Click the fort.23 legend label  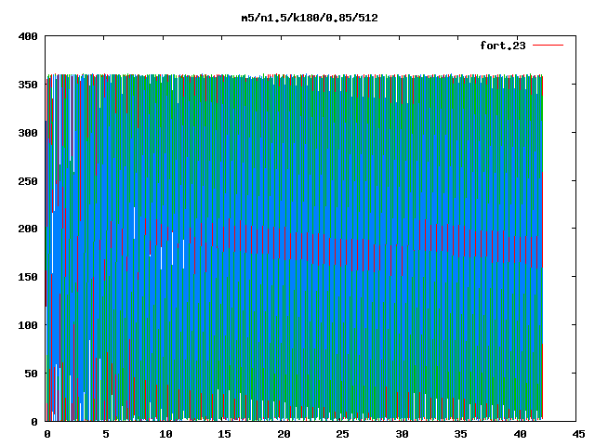pos(503,46)
